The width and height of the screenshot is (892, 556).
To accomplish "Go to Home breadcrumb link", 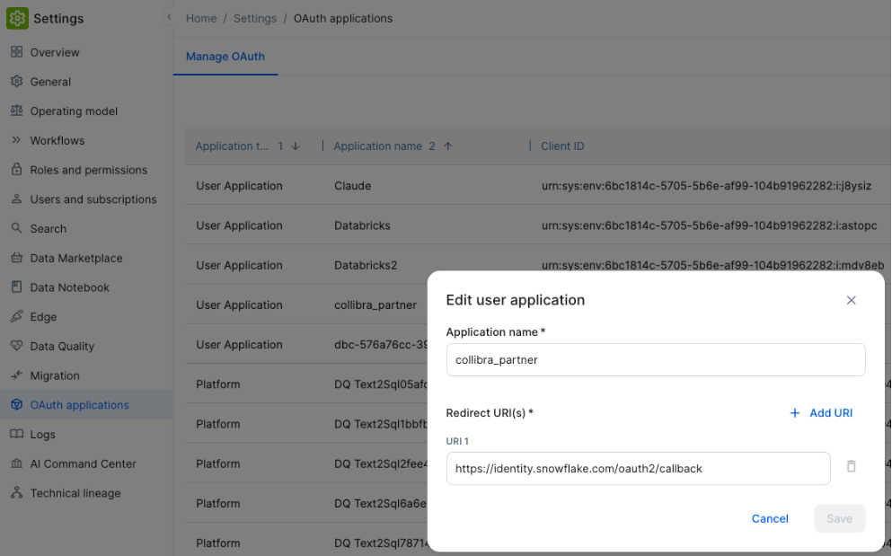I will pos(201,18).
